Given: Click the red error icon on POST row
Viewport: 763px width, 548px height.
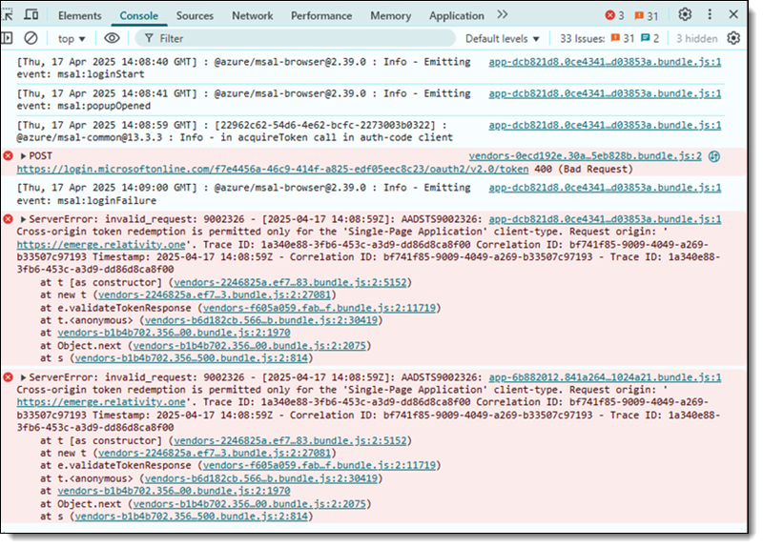Looking at the screenshot, I should 9,155.
